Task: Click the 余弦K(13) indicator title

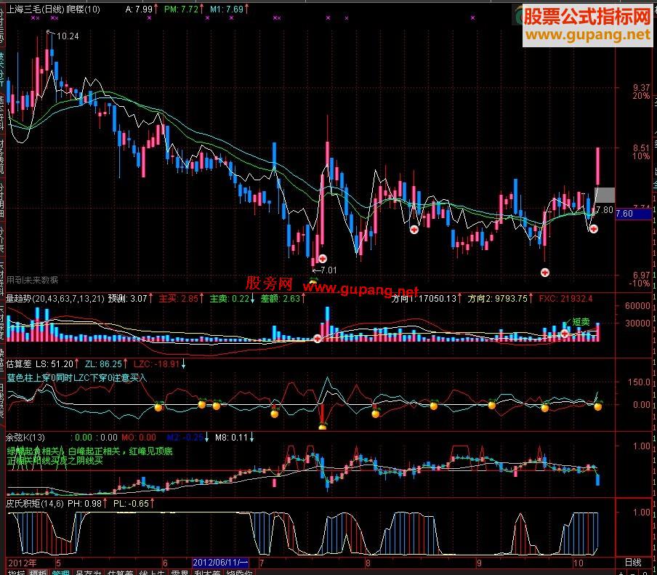Action: [25, 438]
